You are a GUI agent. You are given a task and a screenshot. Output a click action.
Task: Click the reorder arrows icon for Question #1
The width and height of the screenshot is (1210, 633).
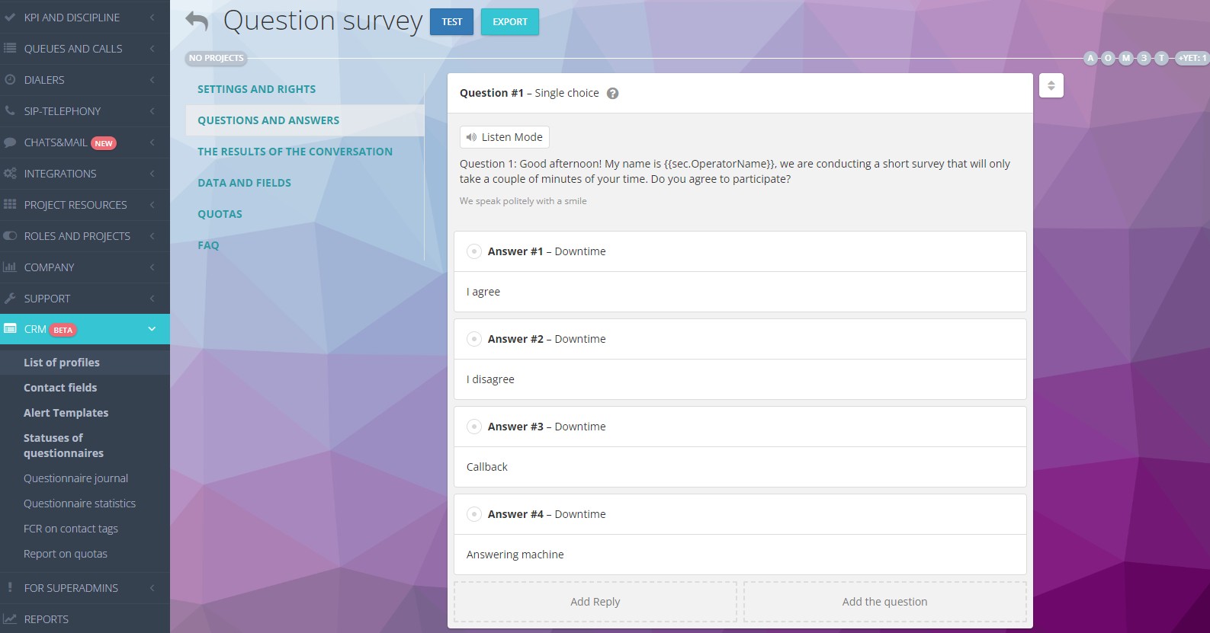(1051, 85)
